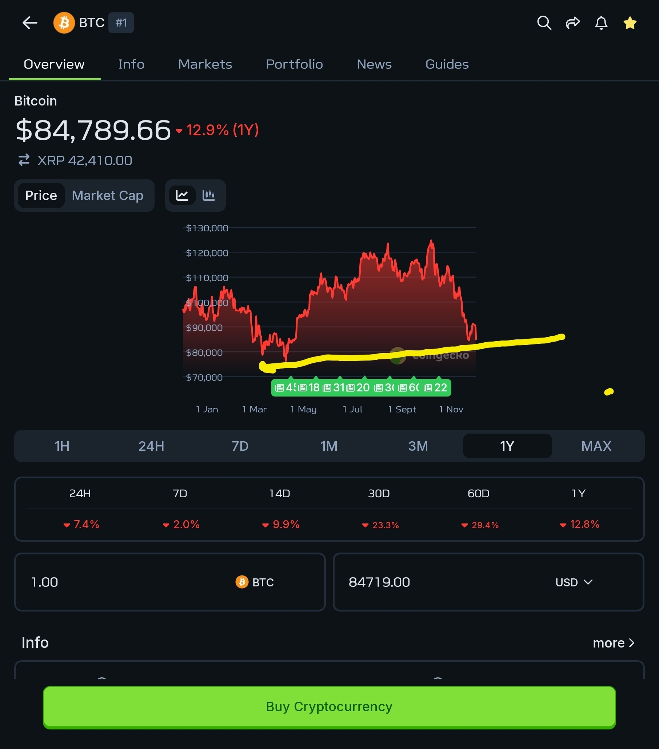
Task: Tap the orange Bitcoin logo in header
Action: coord(64,23)
